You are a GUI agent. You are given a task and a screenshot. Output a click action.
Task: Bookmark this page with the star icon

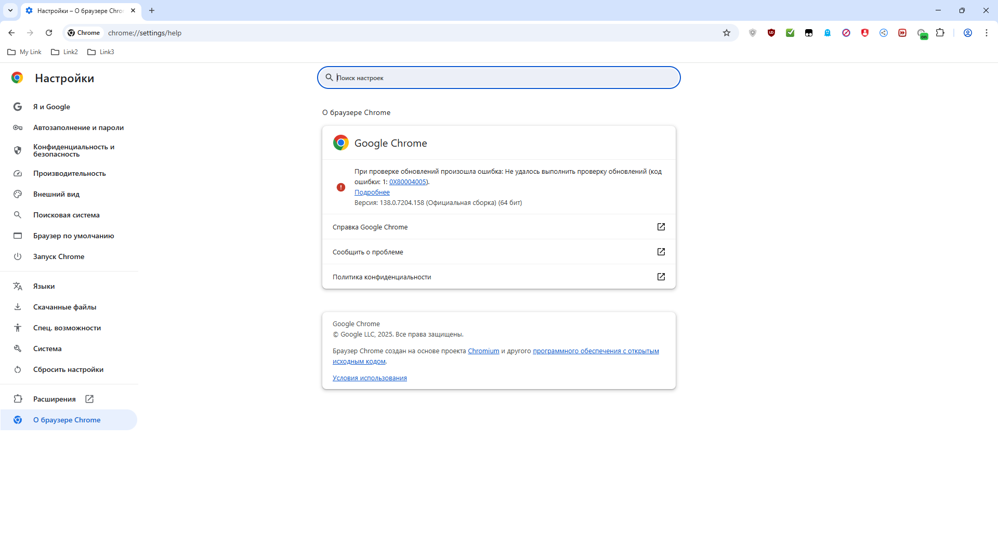click(727, 33)
